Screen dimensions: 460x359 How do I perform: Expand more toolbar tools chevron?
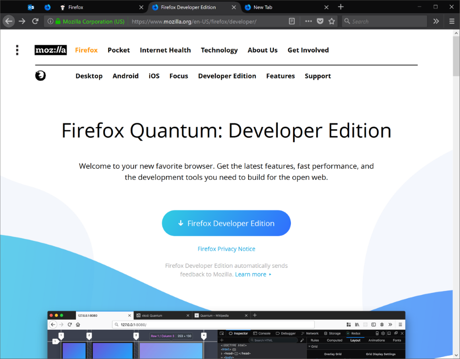point(436,21)
